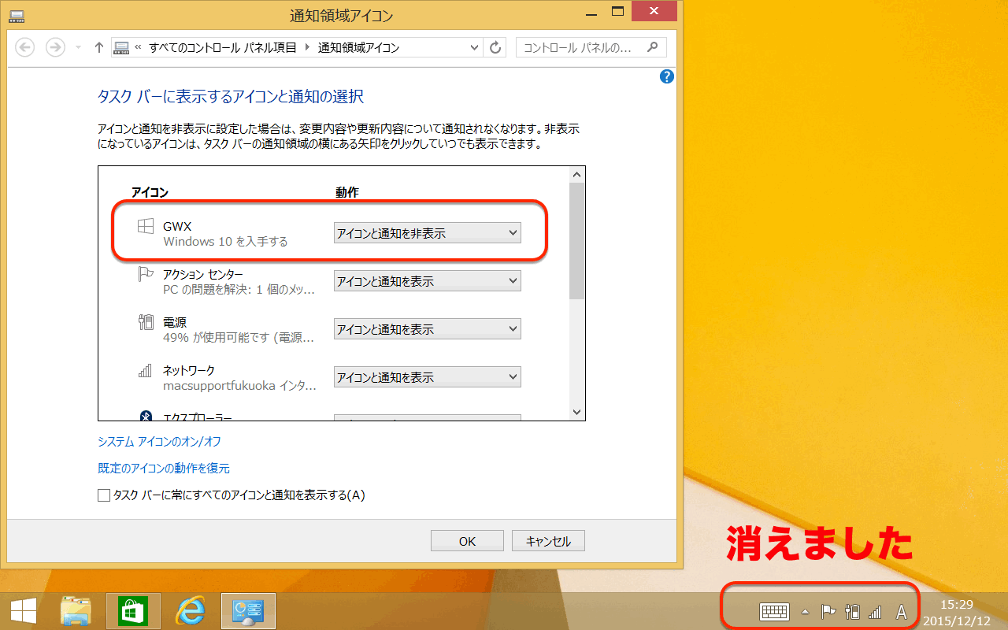Click the システム アイコンのオン/オフ link
The image size is (1008, 630).
coord(159,442)
